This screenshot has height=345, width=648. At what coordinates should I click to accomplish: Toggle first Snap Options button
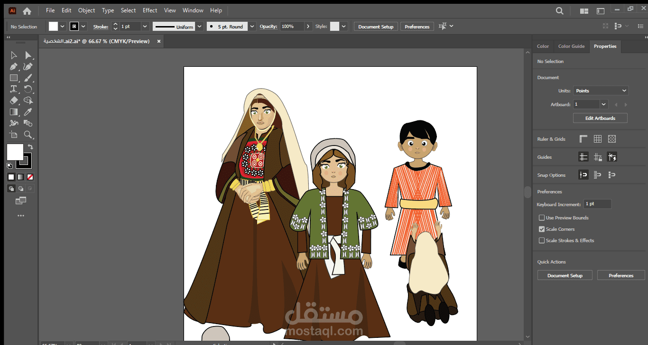click(x=583, y=175)
